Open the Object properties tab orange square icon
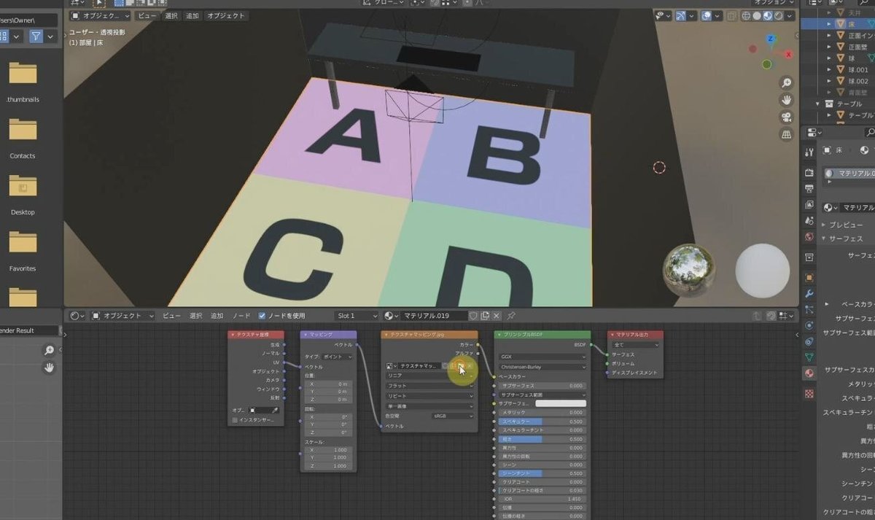The width and height of the screenshot is (875, 520). 809,277
